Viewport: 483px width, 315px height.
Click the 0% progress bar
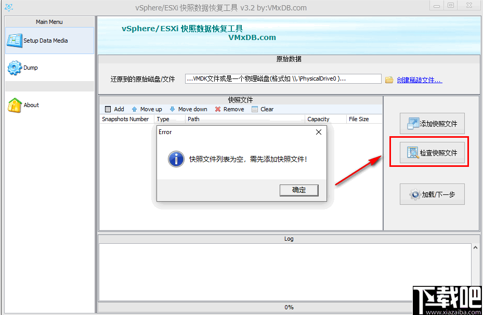click(289, 307)
